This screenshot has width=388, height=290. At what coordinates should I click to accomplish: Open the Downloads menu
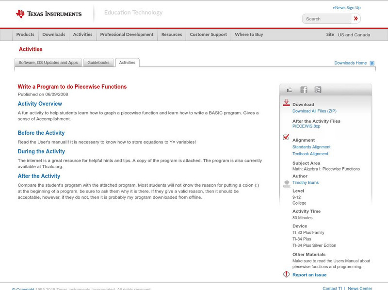[54, 34]
